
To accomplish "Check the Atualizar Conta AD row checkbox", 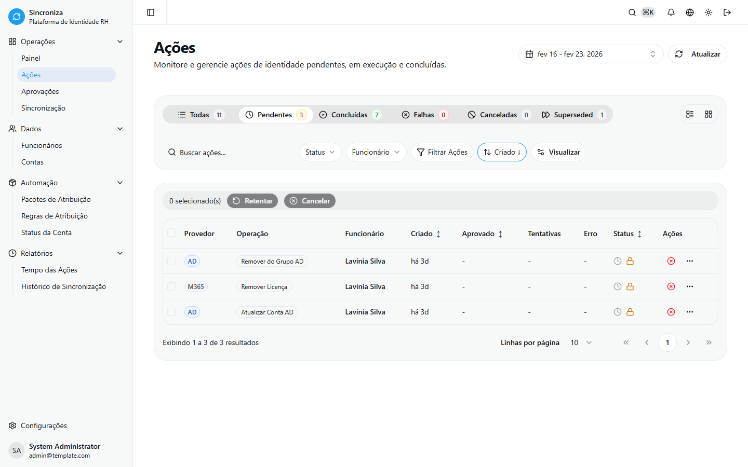I will click(x=172, y=312).
